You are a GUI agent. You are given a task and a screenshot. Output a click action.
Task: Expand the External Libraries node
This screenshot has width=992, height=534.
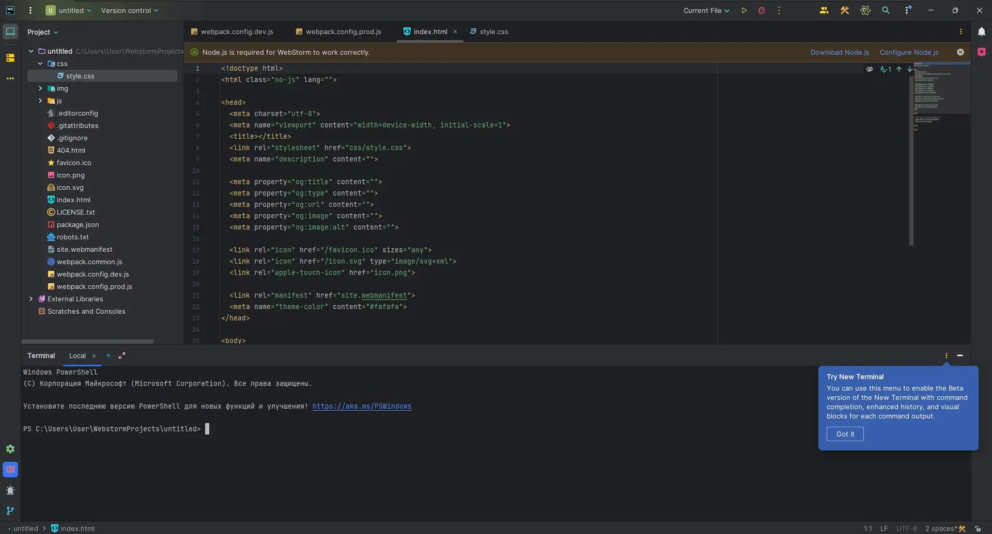(x=31, y=299)
